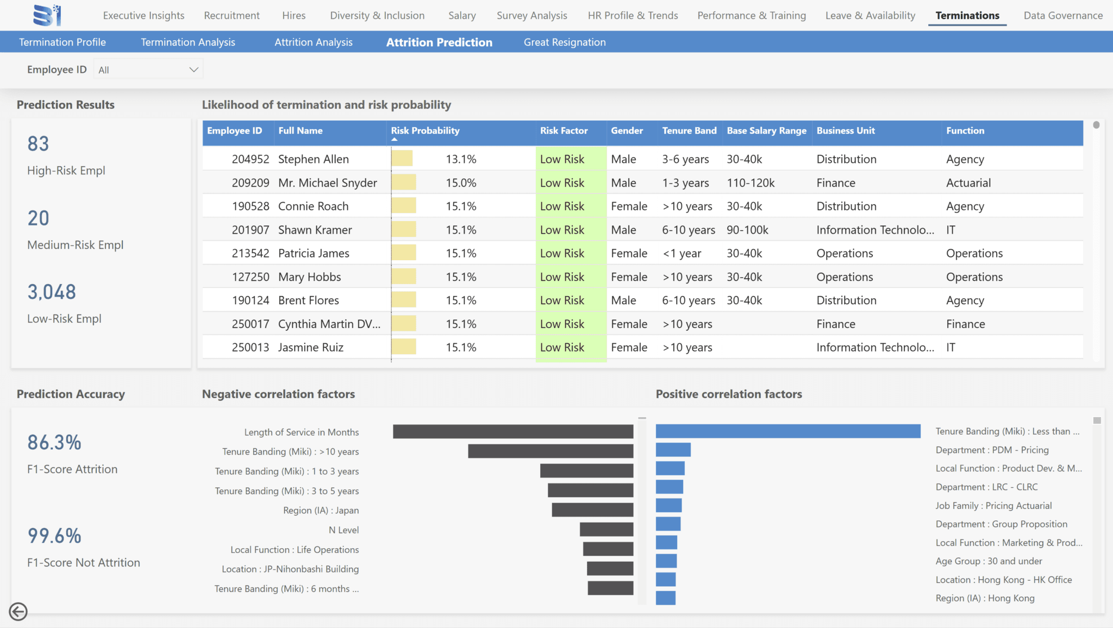Click the sort arrow under Risk Probability header
This screenshot has width=1113, height=628.
click(x=395, y=140)
